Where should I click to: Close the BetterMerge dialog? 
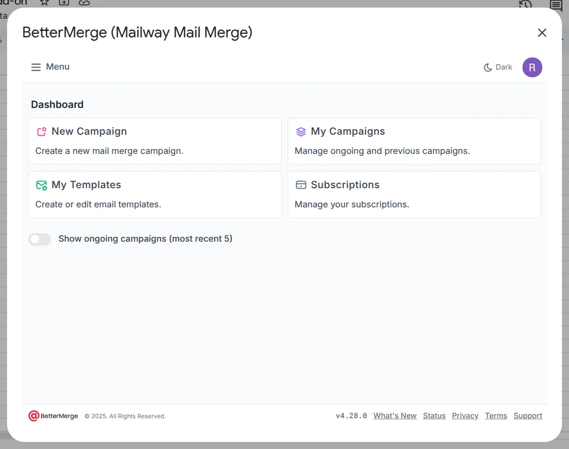[x=542, y=32]
